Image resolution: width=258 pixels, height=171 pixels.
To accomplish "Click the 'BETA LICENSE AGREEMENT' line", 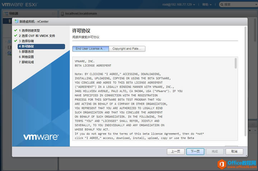I will 93,65.
